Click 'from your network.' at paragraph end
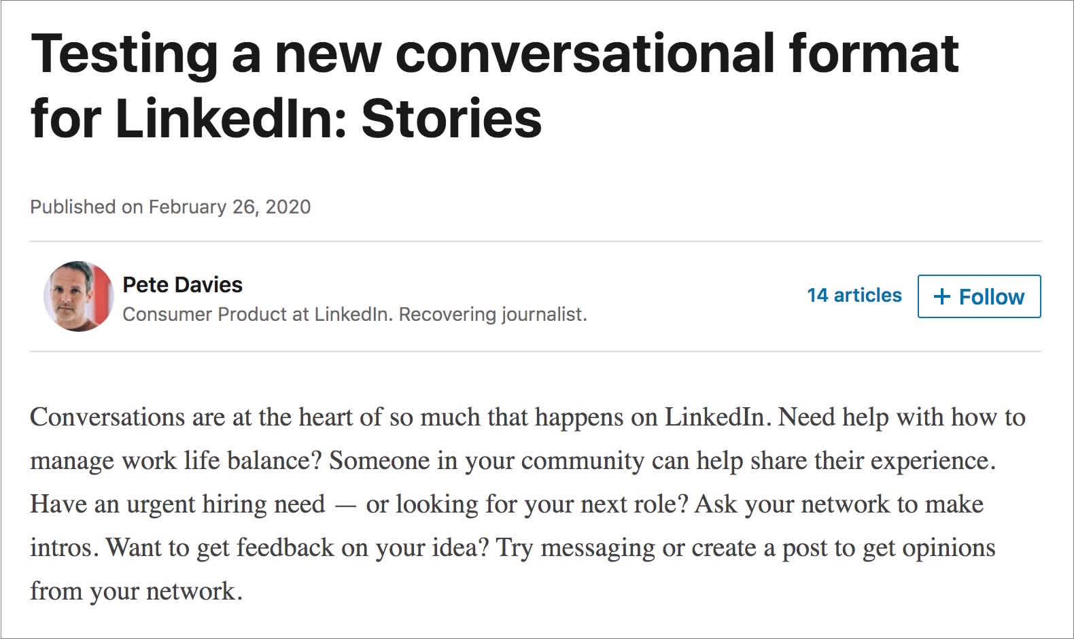 tap(136, 591)
